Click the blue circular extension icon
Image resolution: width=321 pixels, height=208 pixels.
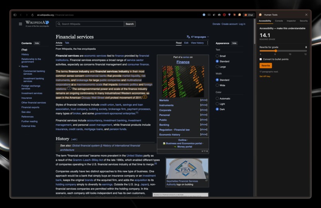point(204,15)
